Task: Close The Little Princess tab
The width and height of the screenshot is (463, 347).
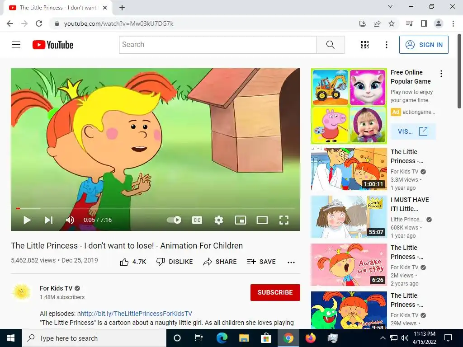Action: click(105, 8)
